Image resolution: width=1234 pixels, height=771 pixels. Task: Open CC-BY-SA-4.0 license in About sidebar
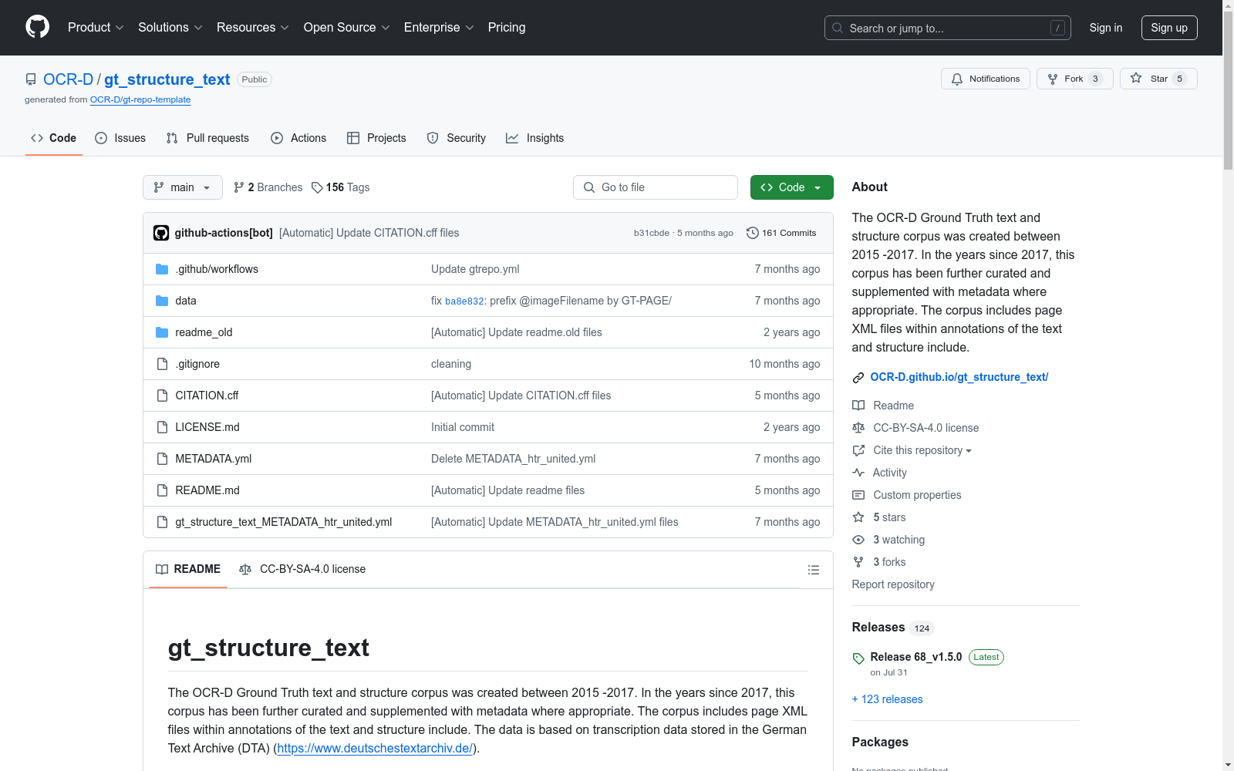pyautogui.click(x=915, y=428)
